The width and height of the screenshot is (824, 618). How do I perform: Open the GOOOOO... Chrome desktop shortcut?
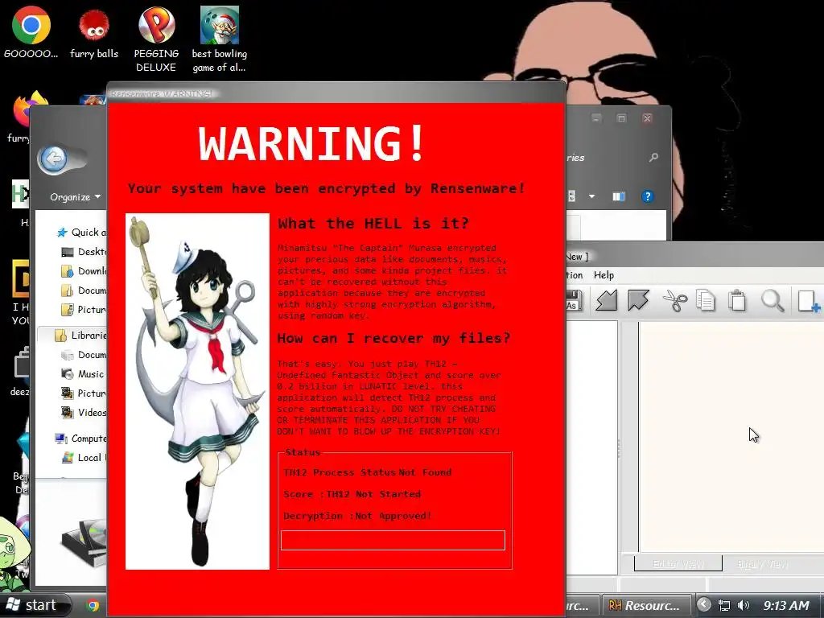[x=31, y=32]
